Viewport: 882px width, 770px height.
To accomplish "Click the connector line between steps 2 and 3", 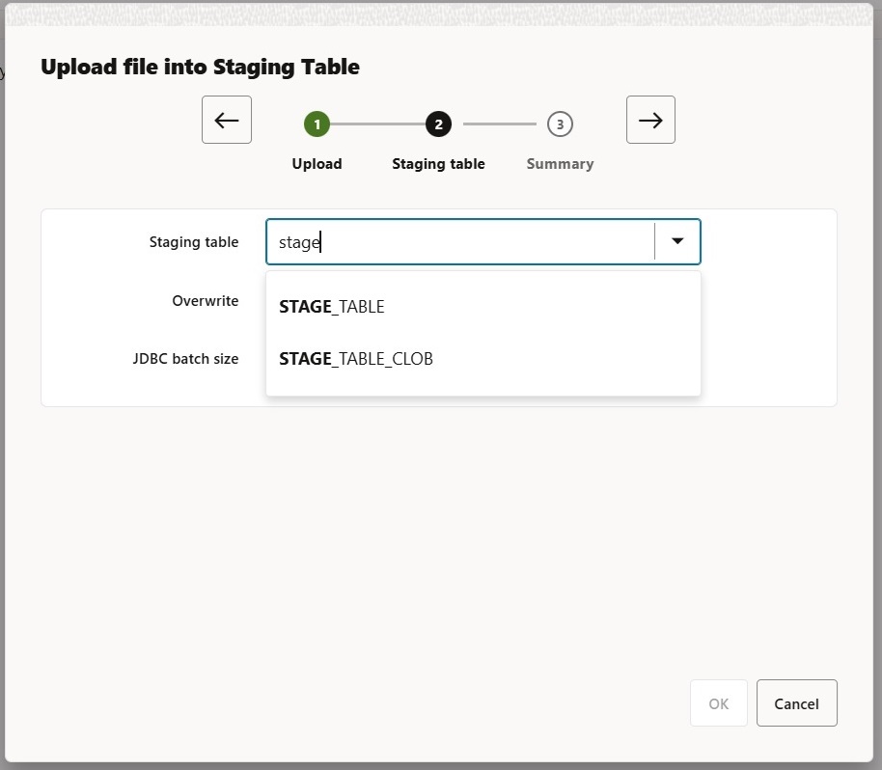I will click(499, 124).
